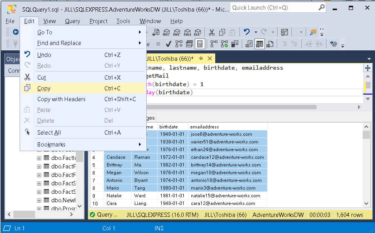
Task: Choose Copy in the Edit menu
Action: coord(83,88)
